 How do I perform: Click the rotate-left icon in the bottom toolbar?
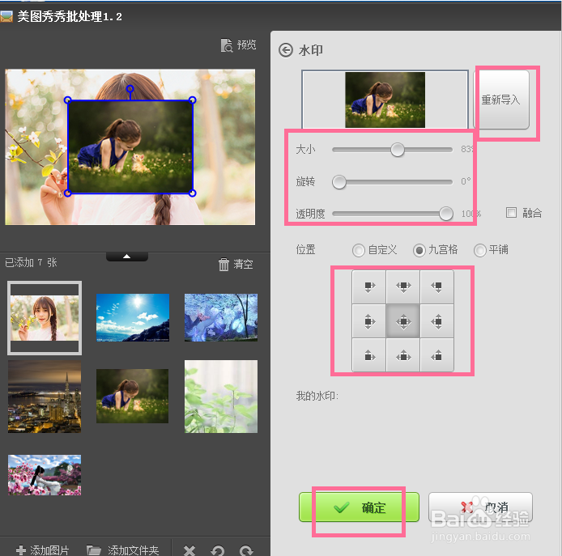[x=218, y=550]
